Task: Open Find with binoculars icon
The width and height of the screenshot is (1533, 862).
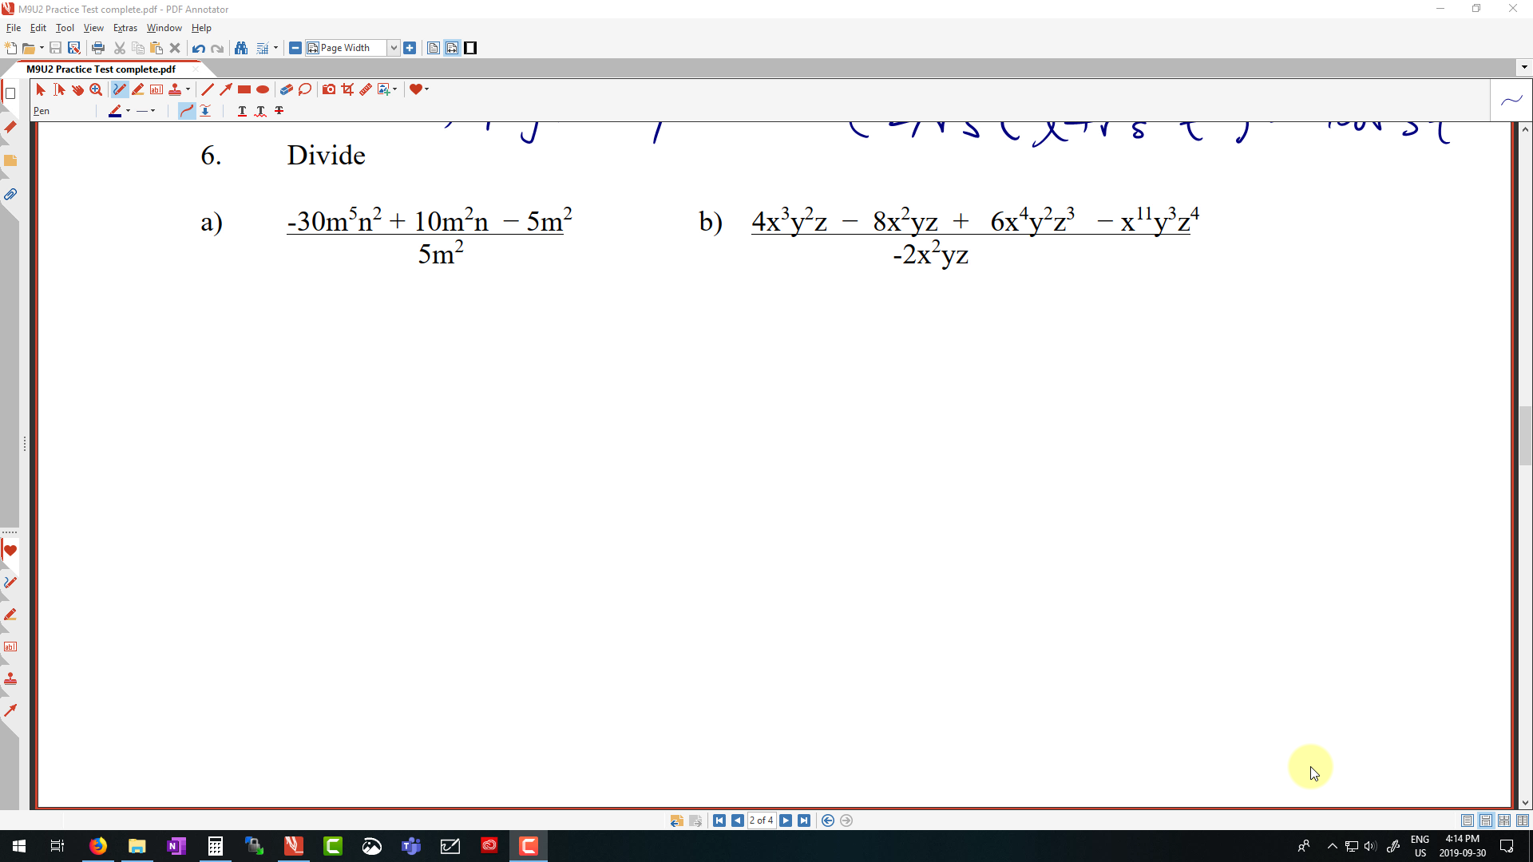Action: (241, 48)
